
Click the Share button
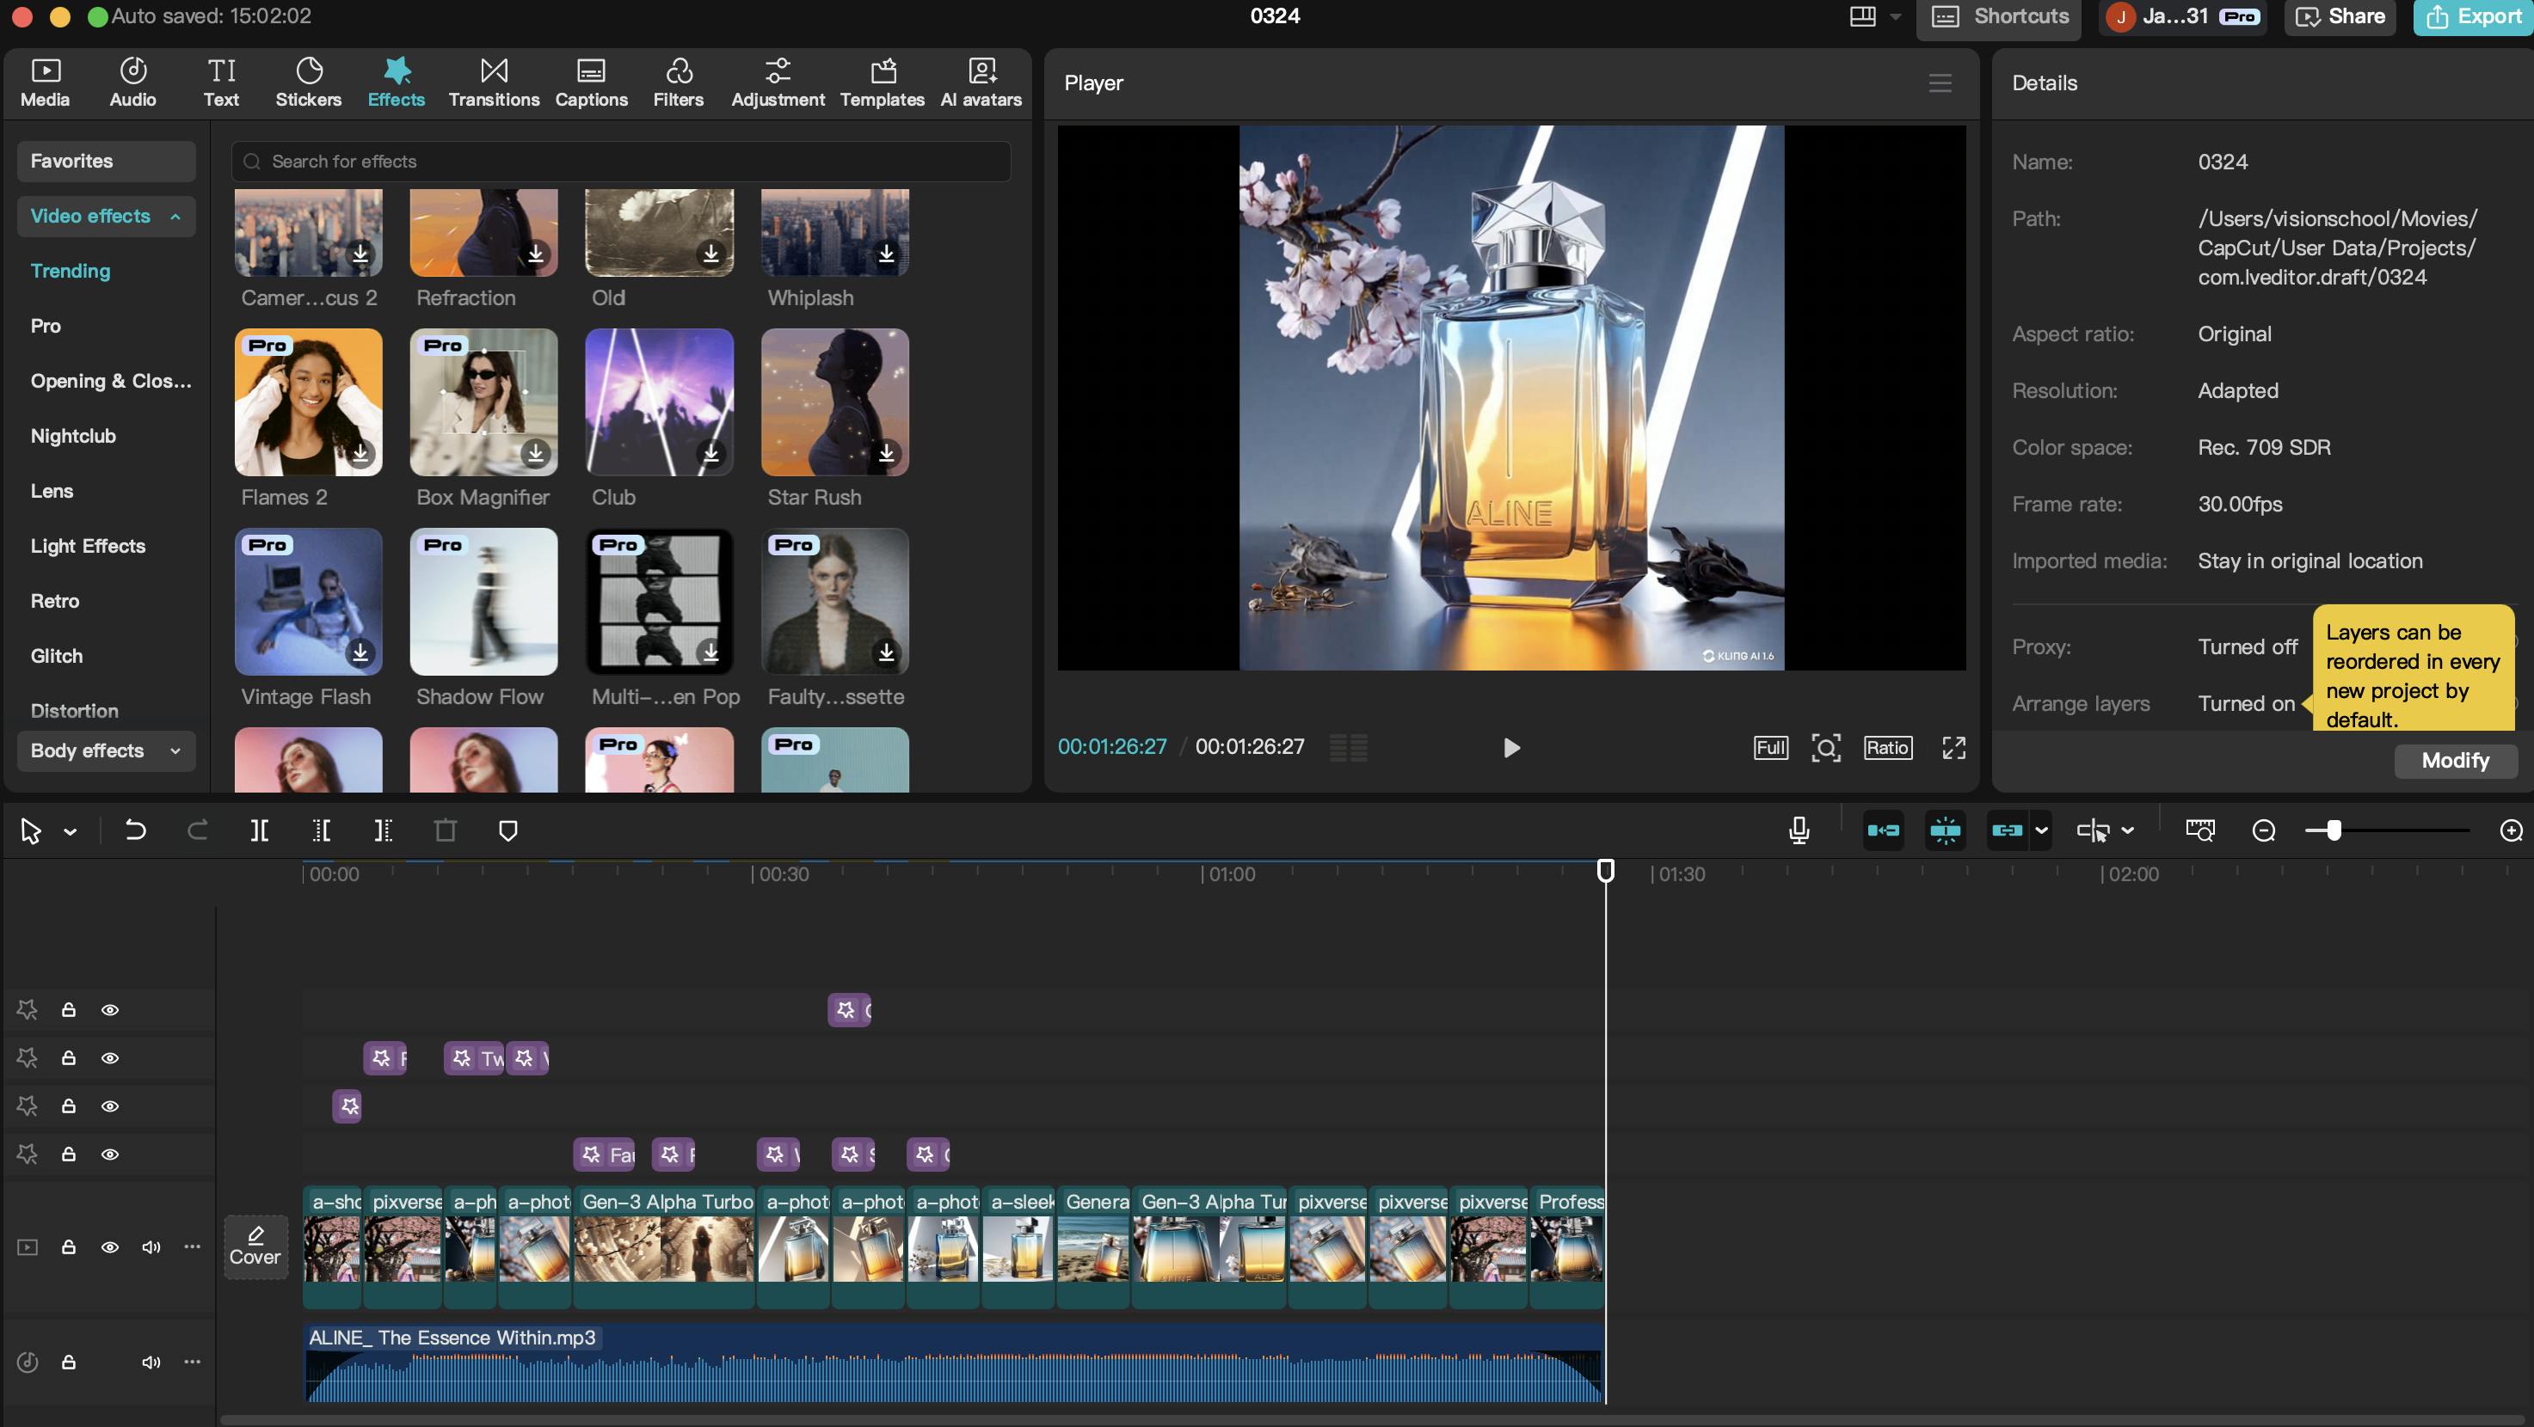point(2340,16)
